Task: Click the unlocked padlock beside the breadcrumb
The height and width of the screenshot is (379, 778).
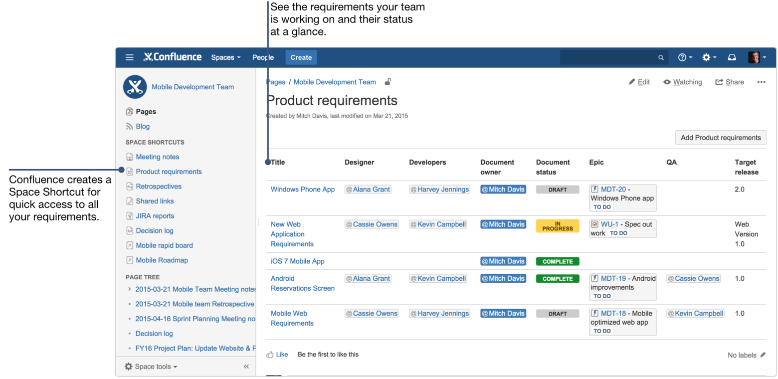Action: (388, 81)
